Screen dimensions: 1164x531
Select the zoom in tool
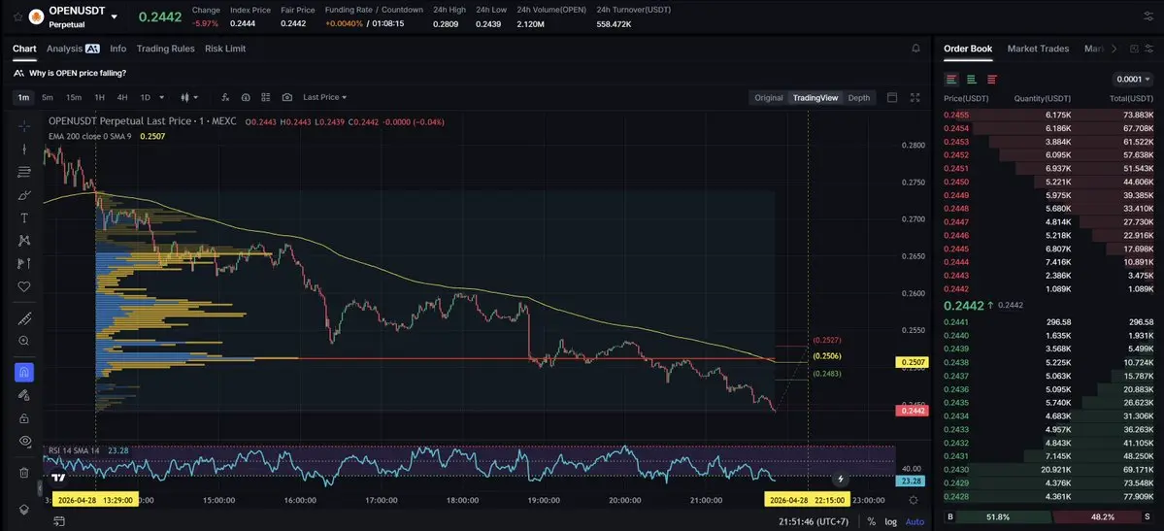click(23, 341)
